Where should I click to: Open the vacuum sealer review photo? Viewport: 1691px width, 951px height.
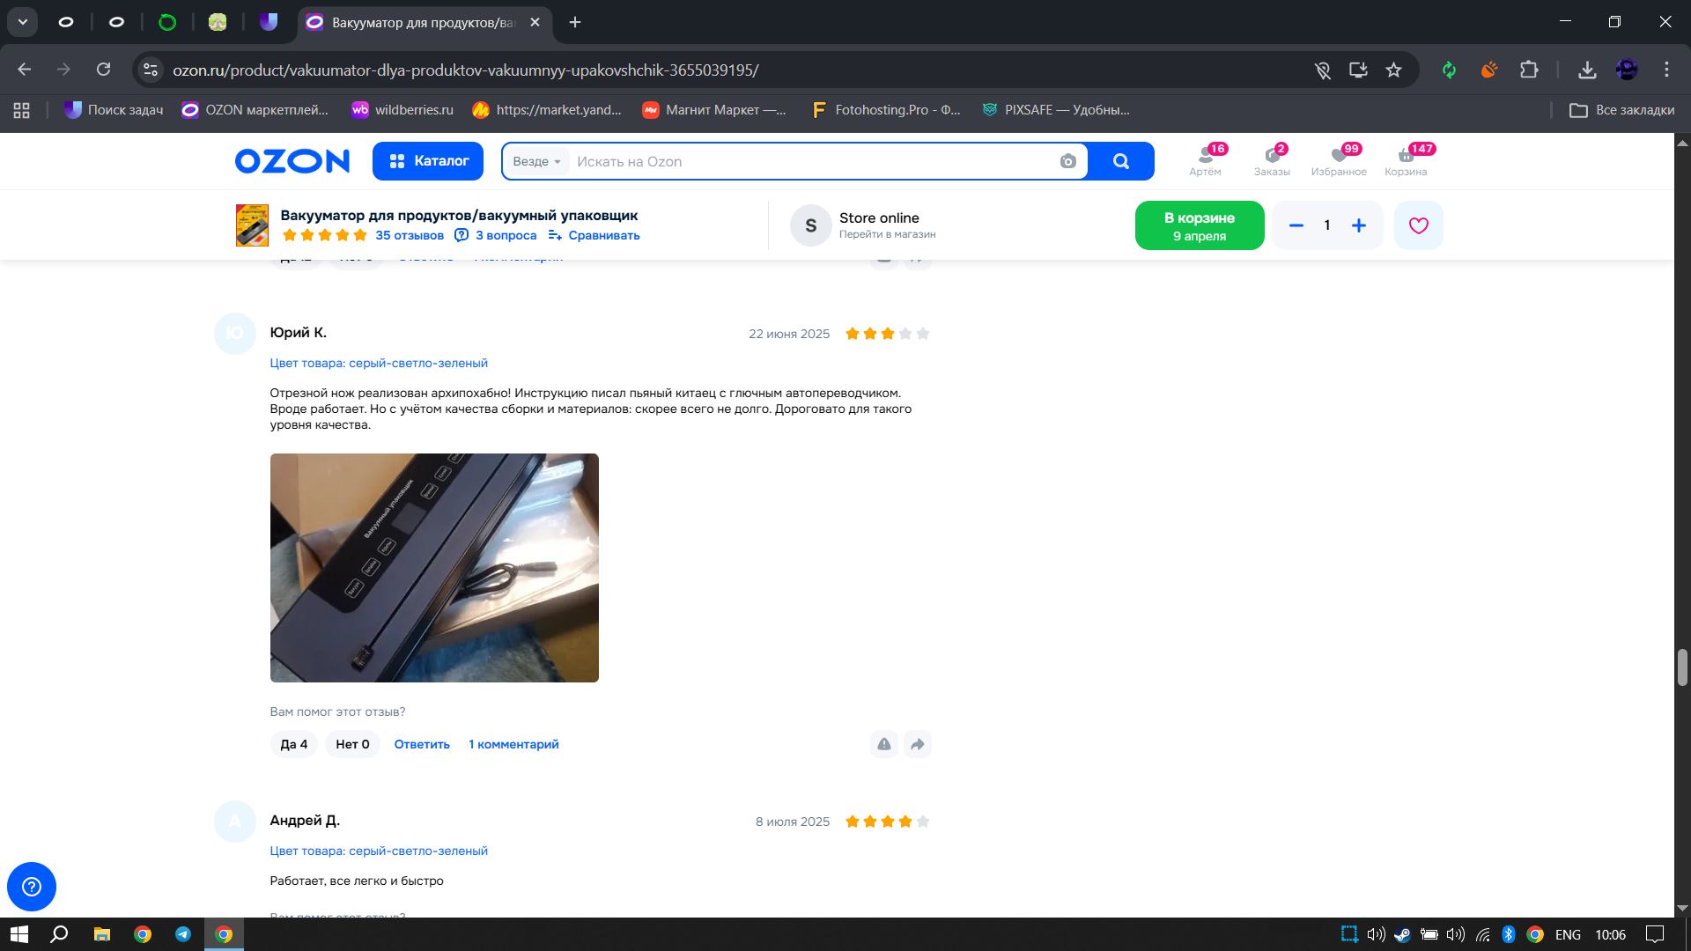pyautogui.click(x=434, y=567)
